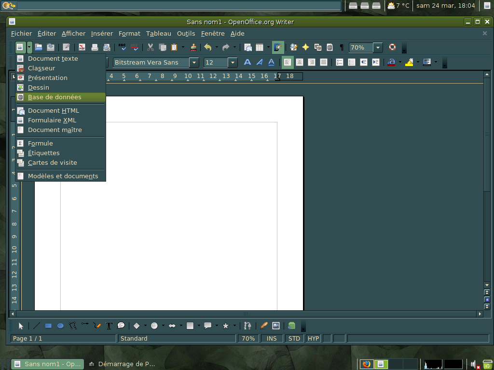Viewport: 494px width, 370px height.
Task: Undo the last action
Action: [207, 47]
